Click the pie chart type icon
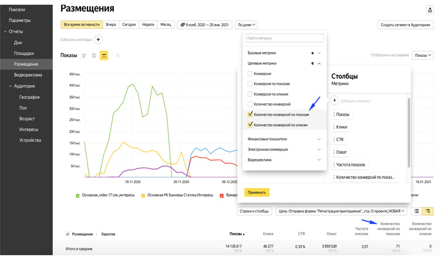Viewport: 440px width, 264px height. click(84, 55)
